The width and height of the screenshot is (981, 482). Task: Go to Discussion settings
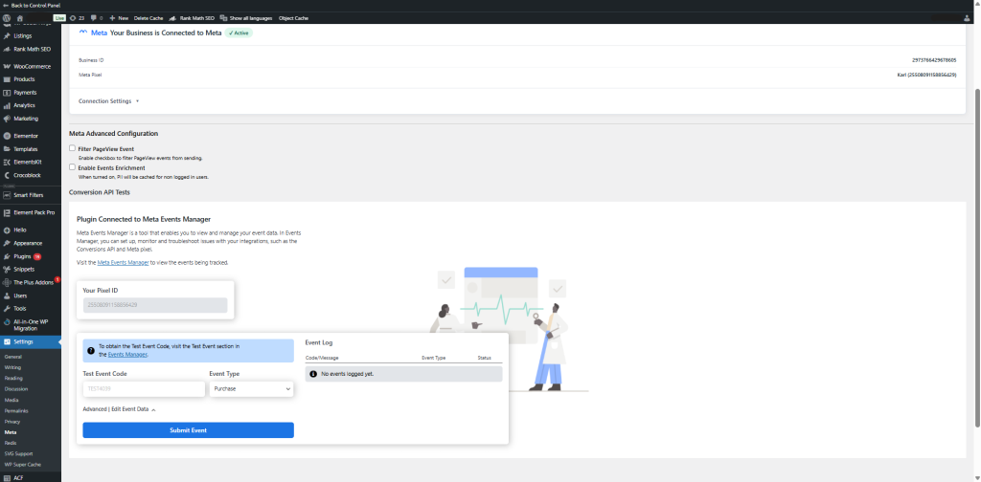pyautogui.click(x=15, y=389)
